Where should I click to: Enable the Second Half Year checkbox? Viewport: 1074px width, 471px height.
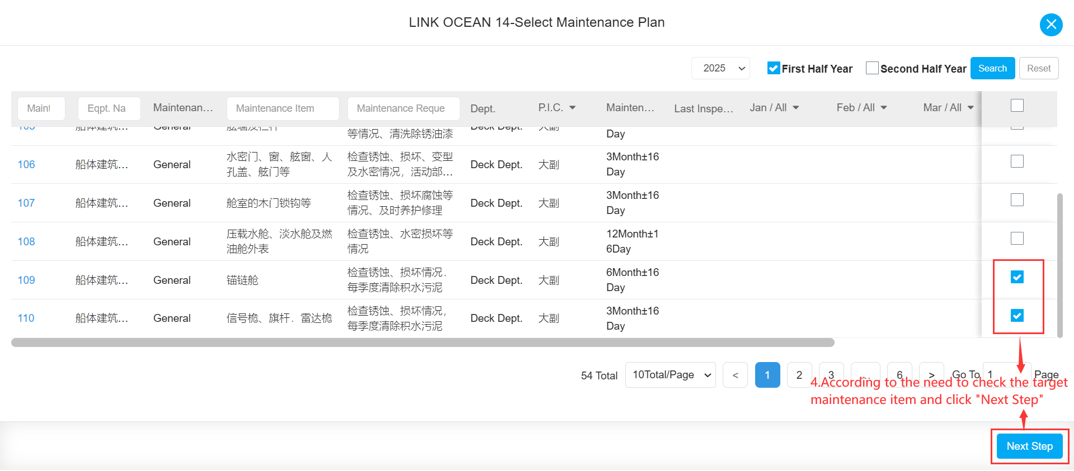872,68
